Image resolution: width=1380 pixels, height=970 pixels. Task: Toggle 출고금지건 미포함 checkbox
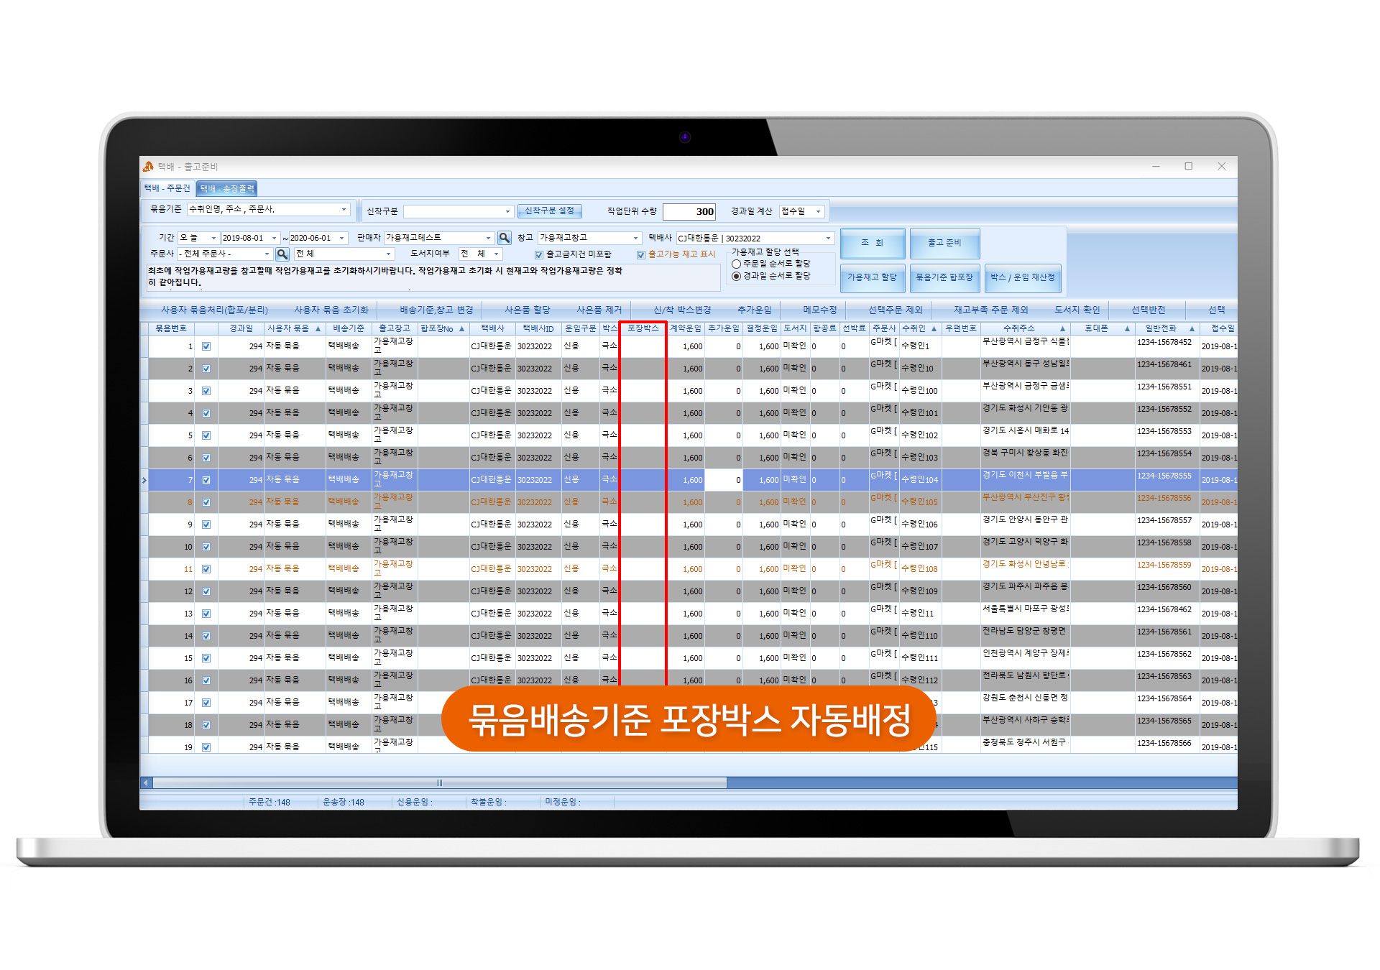click(539, 254)
